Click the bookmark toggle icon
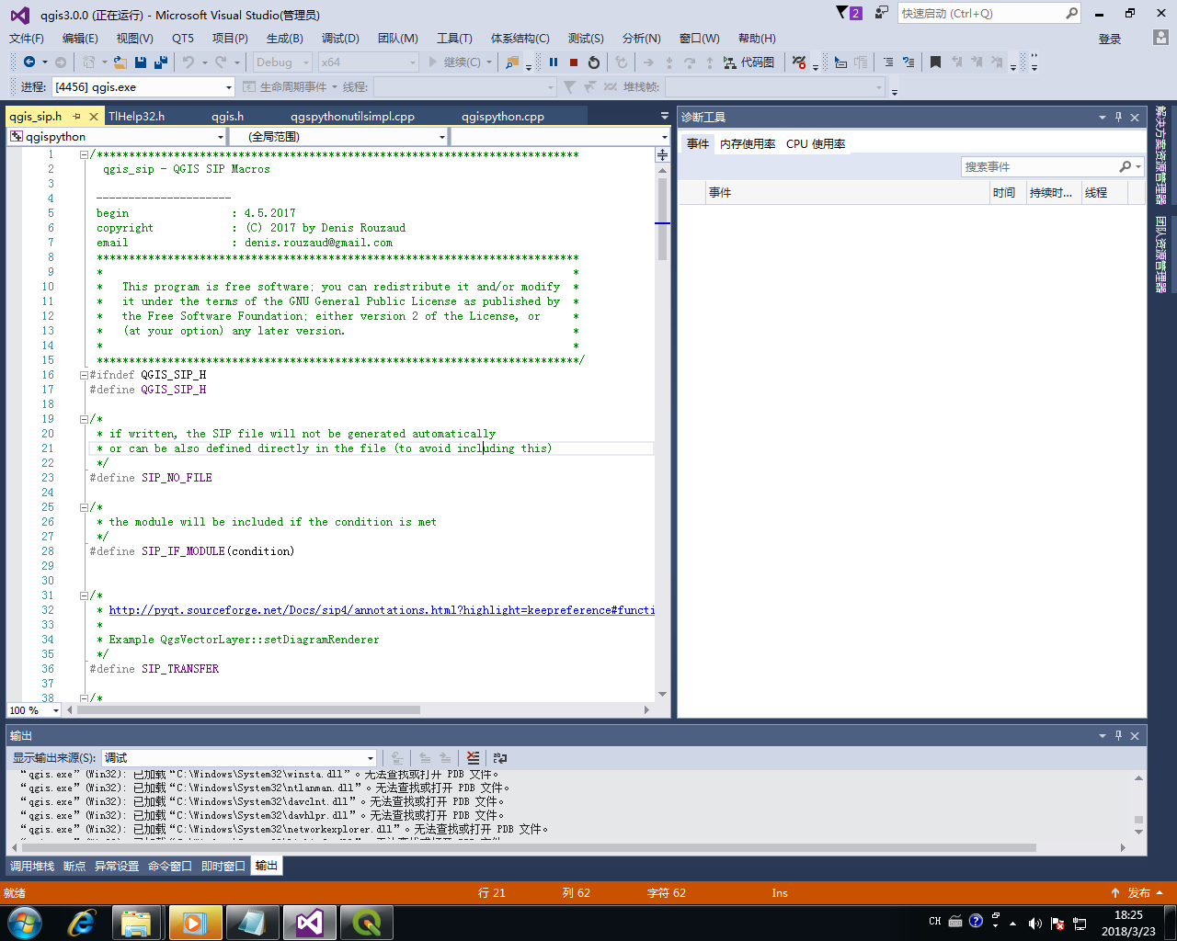This screenshot has height=941, width=1177. pos(935,62)
